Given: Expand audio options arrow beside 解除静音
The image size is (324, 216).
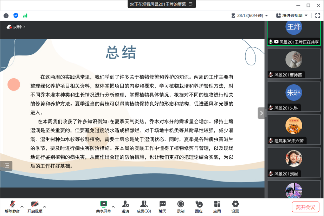Looking at the screenshot, I should pyautogui.click(x=22, y=207).
